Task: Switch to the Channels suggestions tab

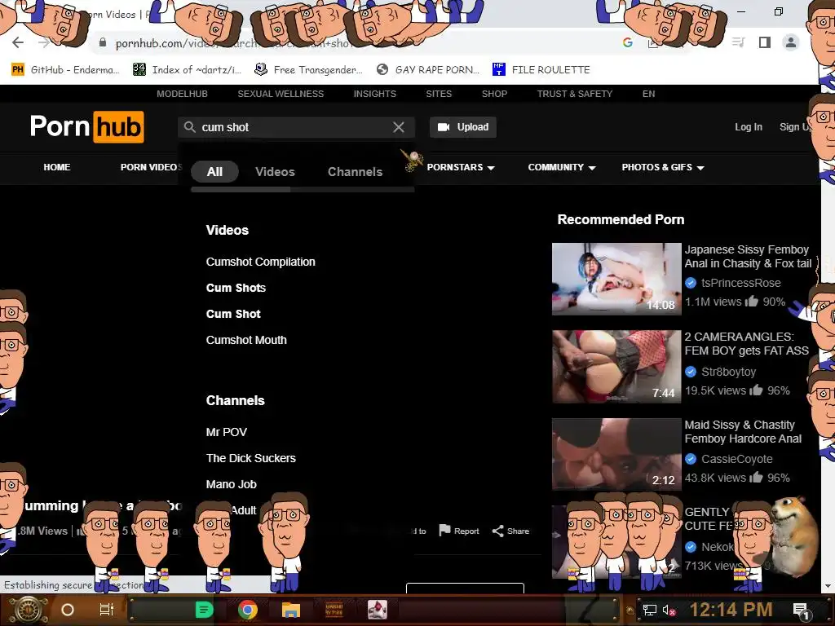Action: (x=356, y=171)
